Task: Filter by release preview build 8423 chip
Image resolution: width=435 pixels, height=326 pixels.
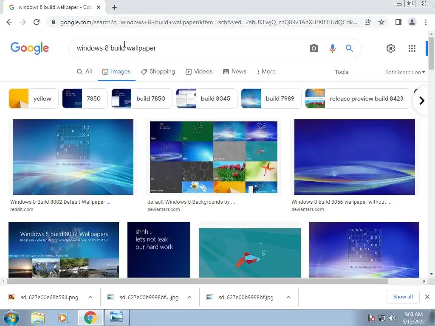Action: [358, 98]
